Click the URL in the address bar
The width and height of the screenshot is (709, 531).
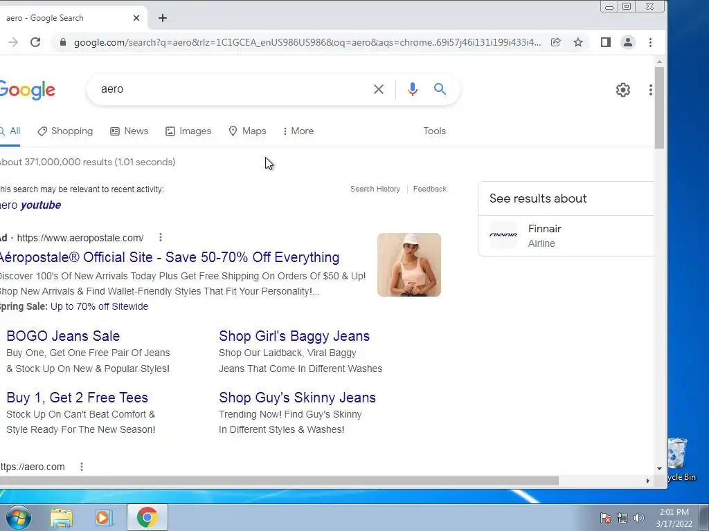point(307,42)
